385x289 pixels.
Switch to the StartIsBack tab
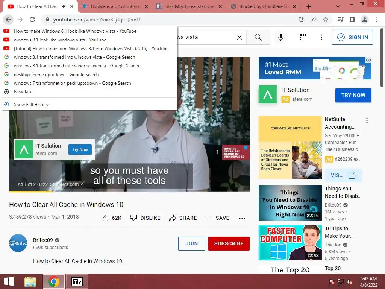tap(189, 6)
